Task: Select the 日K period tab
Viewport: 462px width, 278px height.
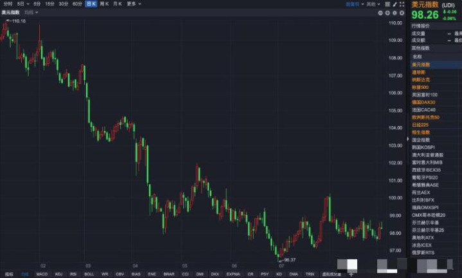Action: tap(91, 4)
